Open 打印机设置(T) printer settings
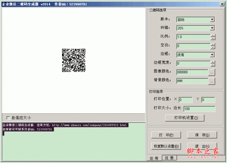This screenshot has height=163, width=227. click(x=185, y=118)
